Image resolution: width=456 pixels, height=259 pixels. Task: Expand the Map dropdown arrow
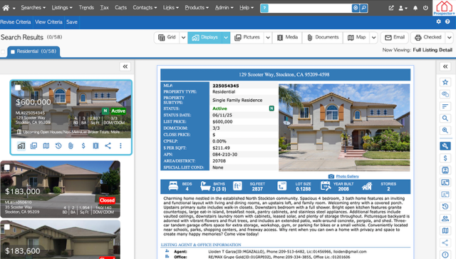coord(373,38)
